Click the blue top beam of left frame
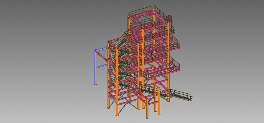264x123 pixels. click(x=102, y=49)
